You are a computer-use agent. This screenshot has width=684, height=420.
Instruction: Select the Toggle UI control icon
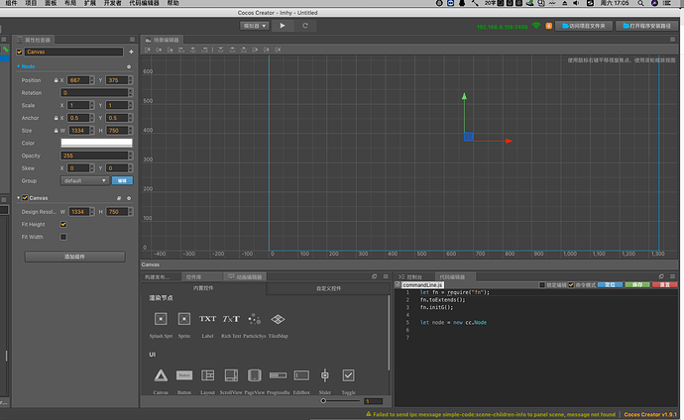tap(348, 375)
